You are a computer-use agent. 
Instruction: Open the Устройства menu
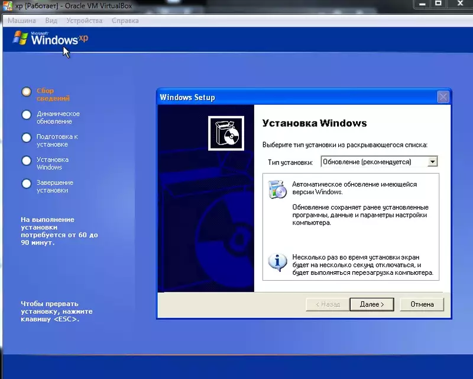pos(84,21)
